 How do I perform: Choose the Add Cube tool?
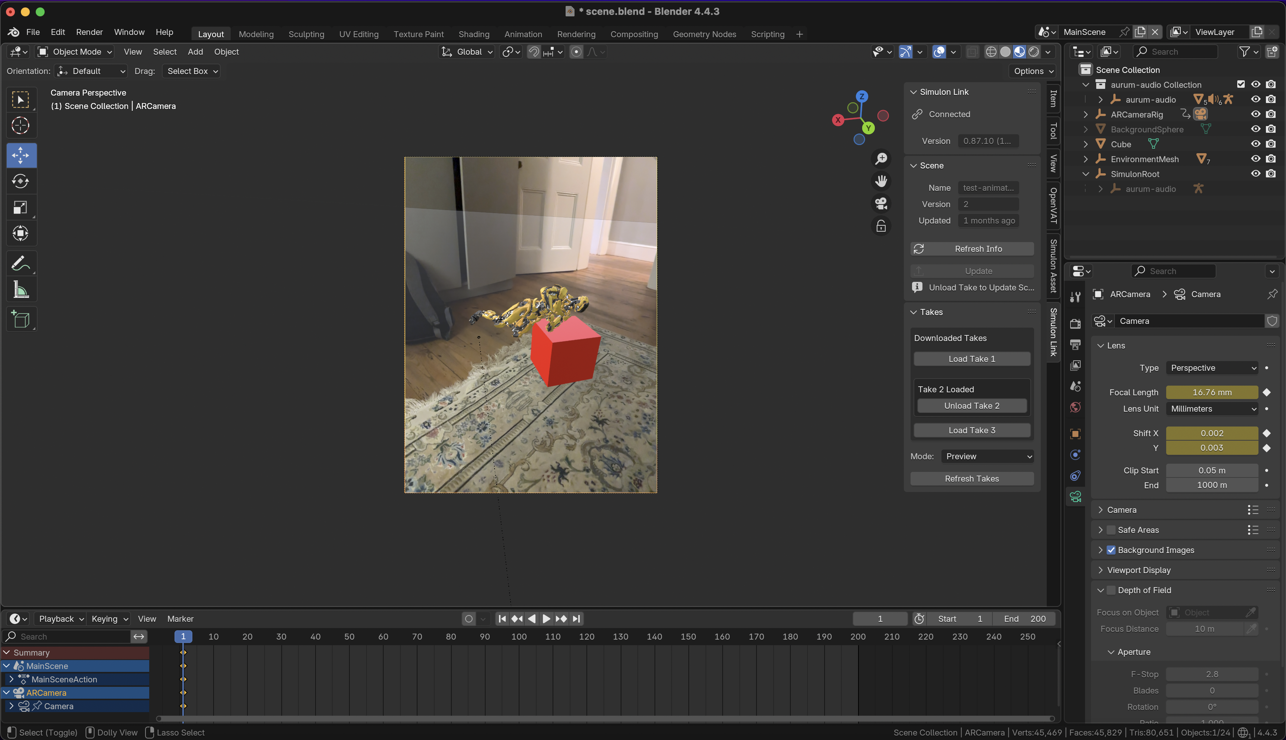[21, 319]
